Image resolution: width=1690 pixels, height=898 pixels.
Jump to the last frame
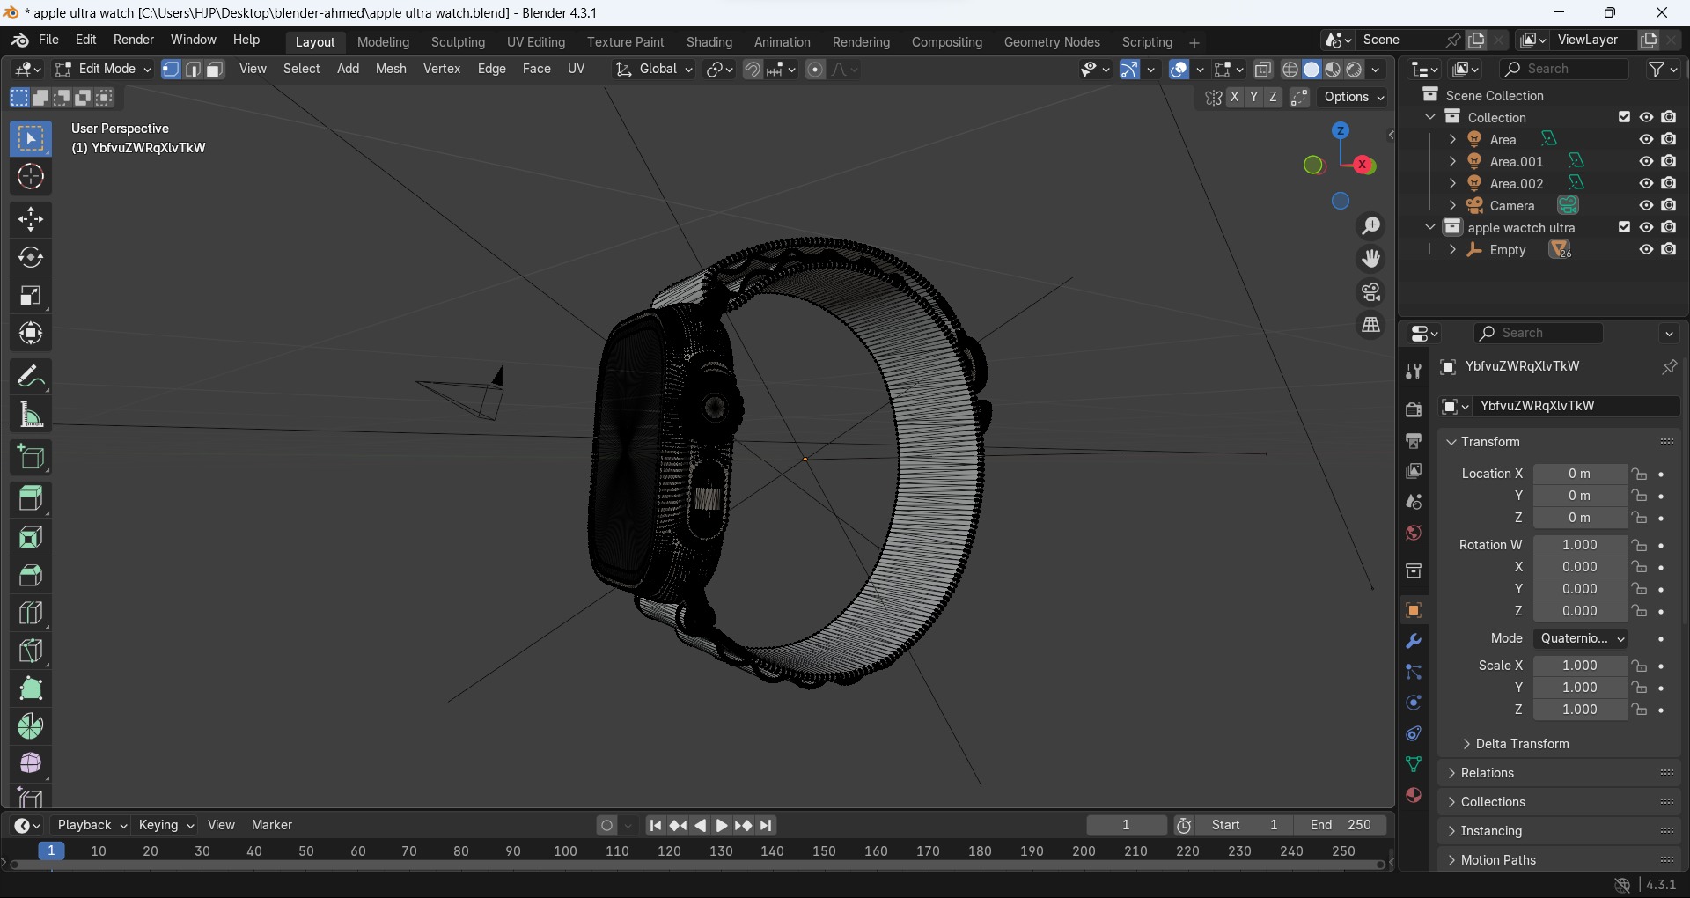coord(767,825)
